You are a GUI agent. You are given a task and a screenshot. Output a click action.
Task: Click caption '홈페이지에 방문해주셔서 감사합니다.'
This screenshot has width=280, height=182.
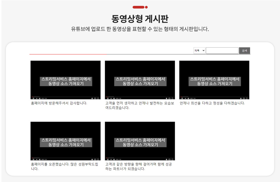59,103
